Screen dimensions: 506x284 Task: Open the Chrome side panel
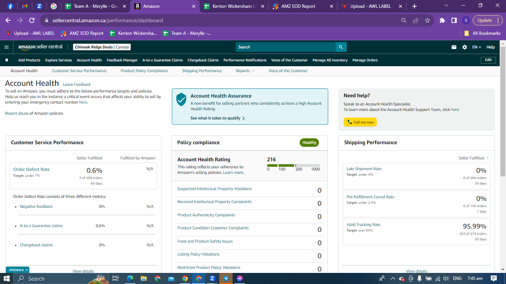(454, 20)
